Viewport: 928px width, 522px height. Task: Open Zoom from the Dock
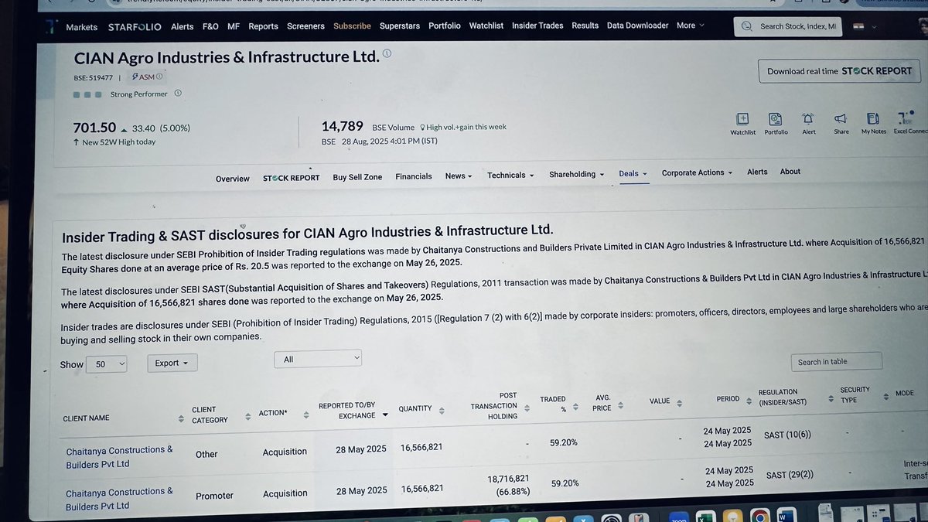(x=678, y=517)
